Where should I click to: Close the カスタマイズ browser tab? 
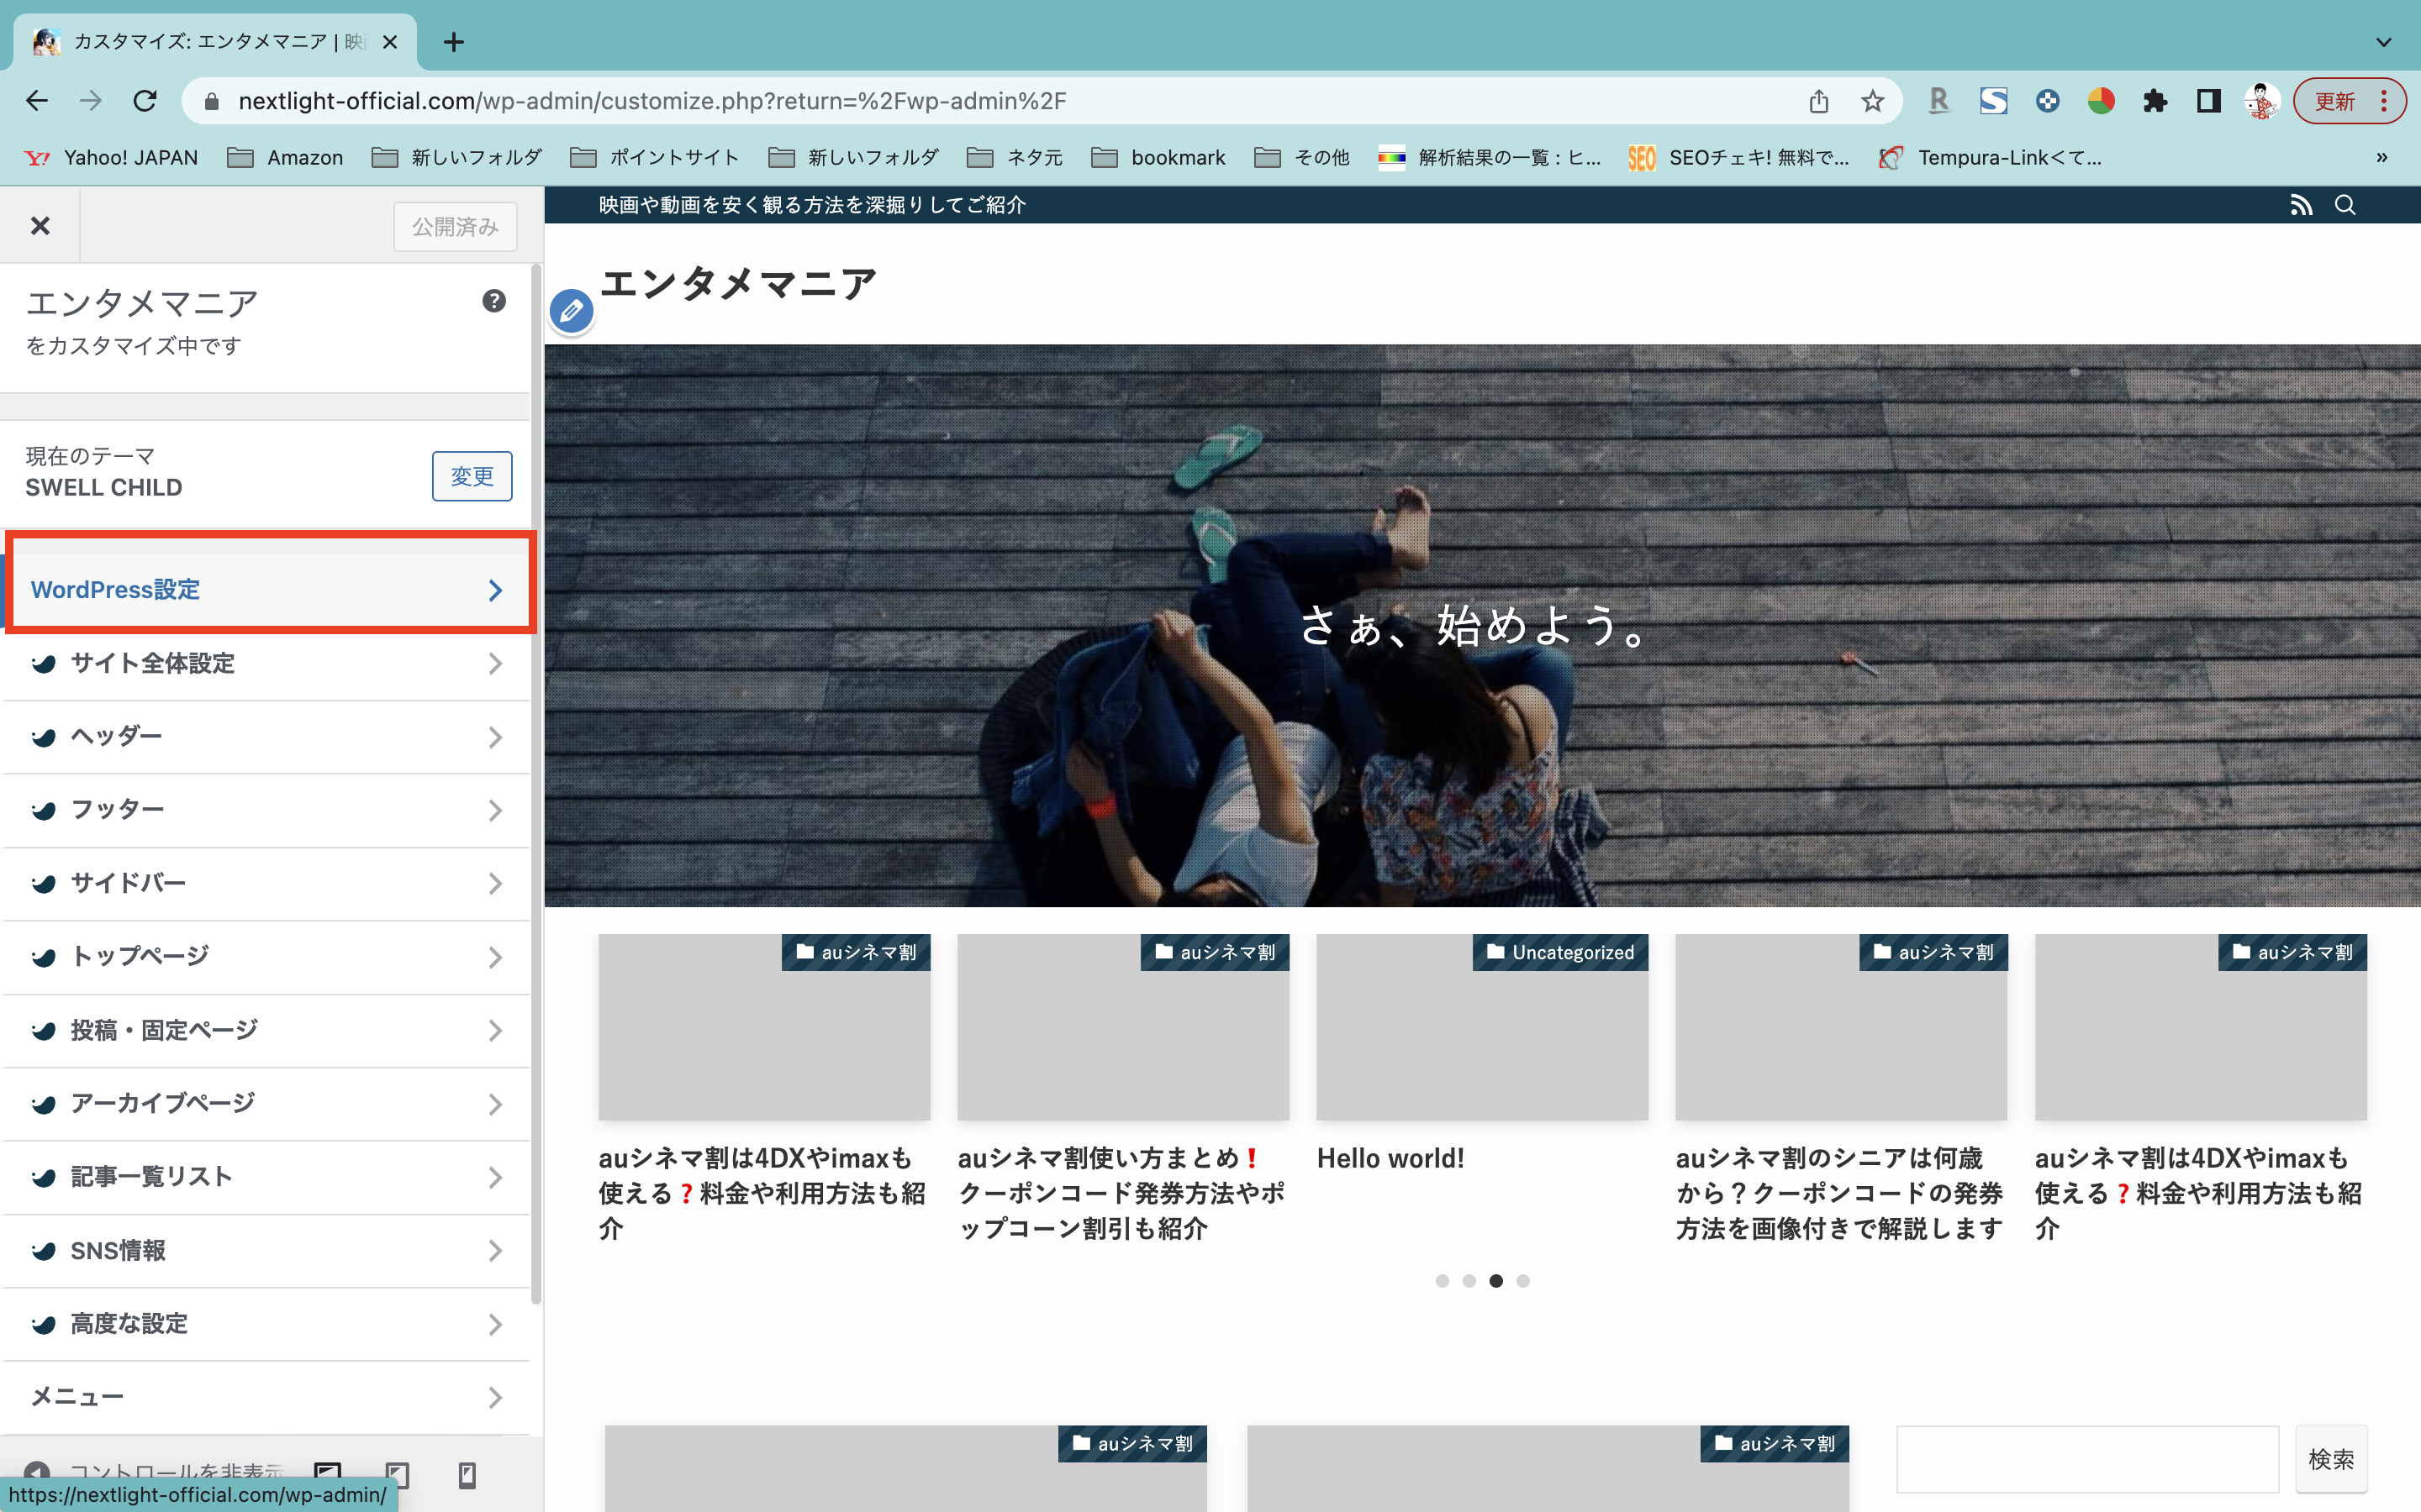[390, 42]
